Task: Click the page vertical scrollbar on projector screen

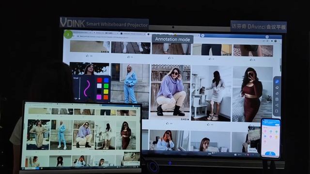Action: click(x=281, y=65)
